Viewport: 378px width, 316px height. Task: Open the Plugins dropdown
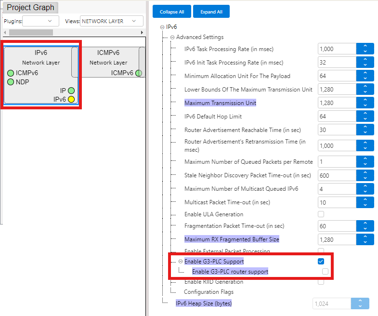40,21
